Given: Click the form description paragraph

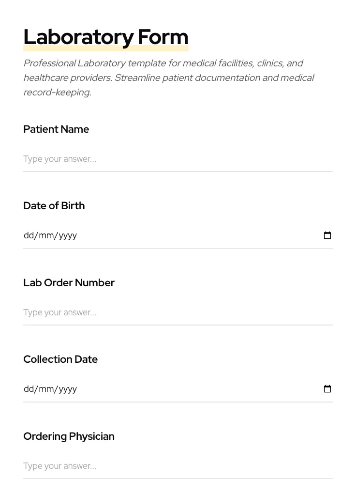Looking at the screenshot, I should pos(168,77).
